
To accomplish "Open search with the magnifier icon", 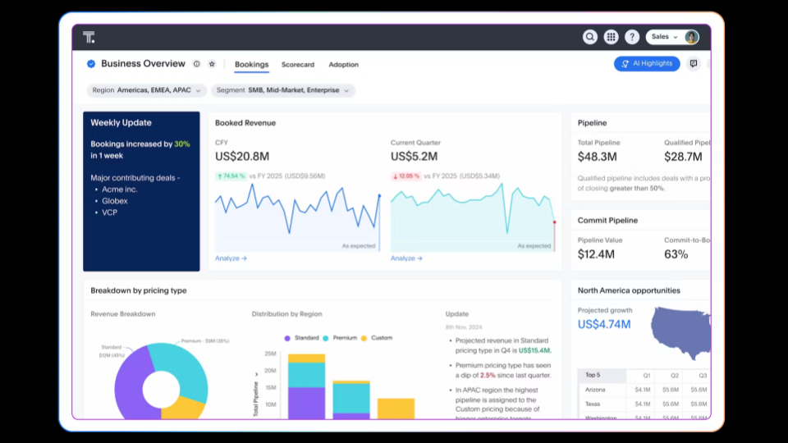I will click(x=589, y=37).
